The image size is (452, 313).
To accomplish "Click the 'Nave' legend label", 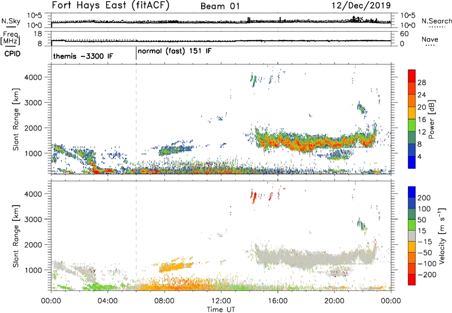I will [x=430, y=39].
